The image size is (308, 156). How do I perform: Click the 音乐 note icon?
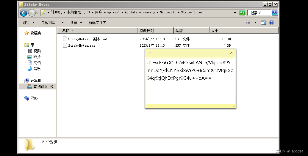coord(30,69)
